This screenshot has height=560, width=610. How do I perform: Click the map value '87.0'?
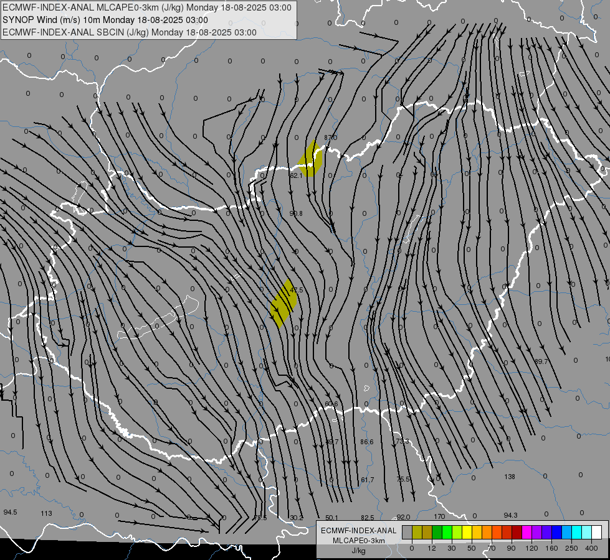pos(331,138)
